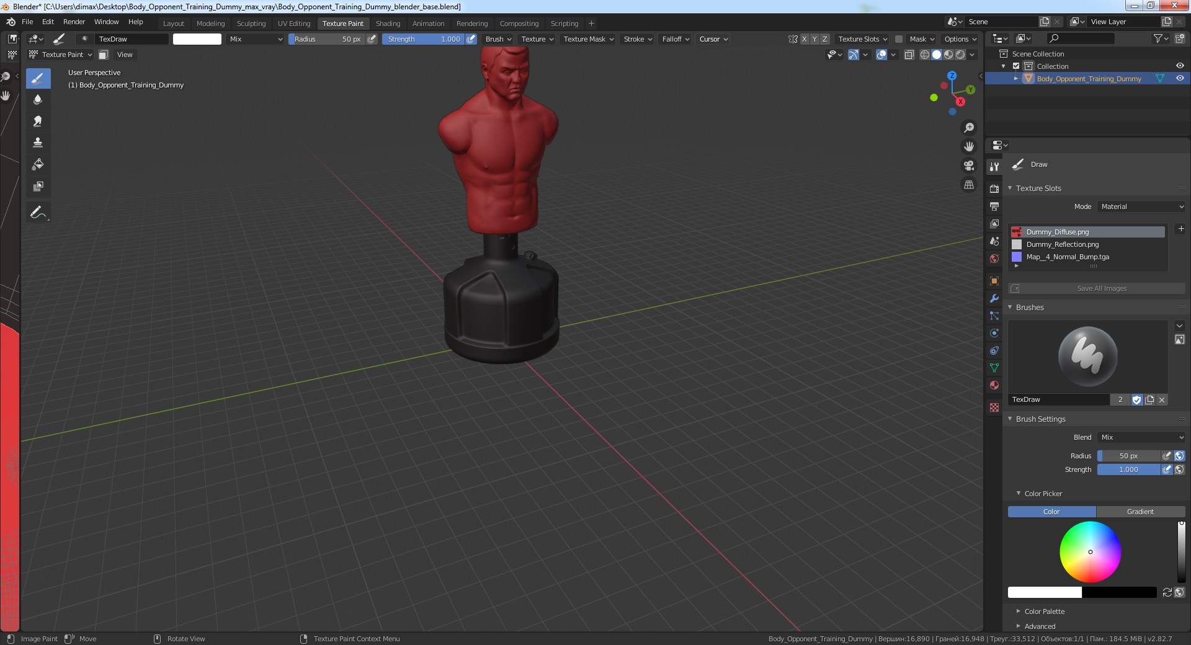The height and width of the screenshot is (645, 1191).
Task: Switch color picker to Gradient
Action: [x=1140, y=512]
